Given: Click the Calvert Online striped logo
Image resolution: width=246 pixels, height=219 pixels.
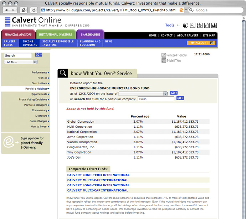Looking at the screenshot, I should (7, 22).
